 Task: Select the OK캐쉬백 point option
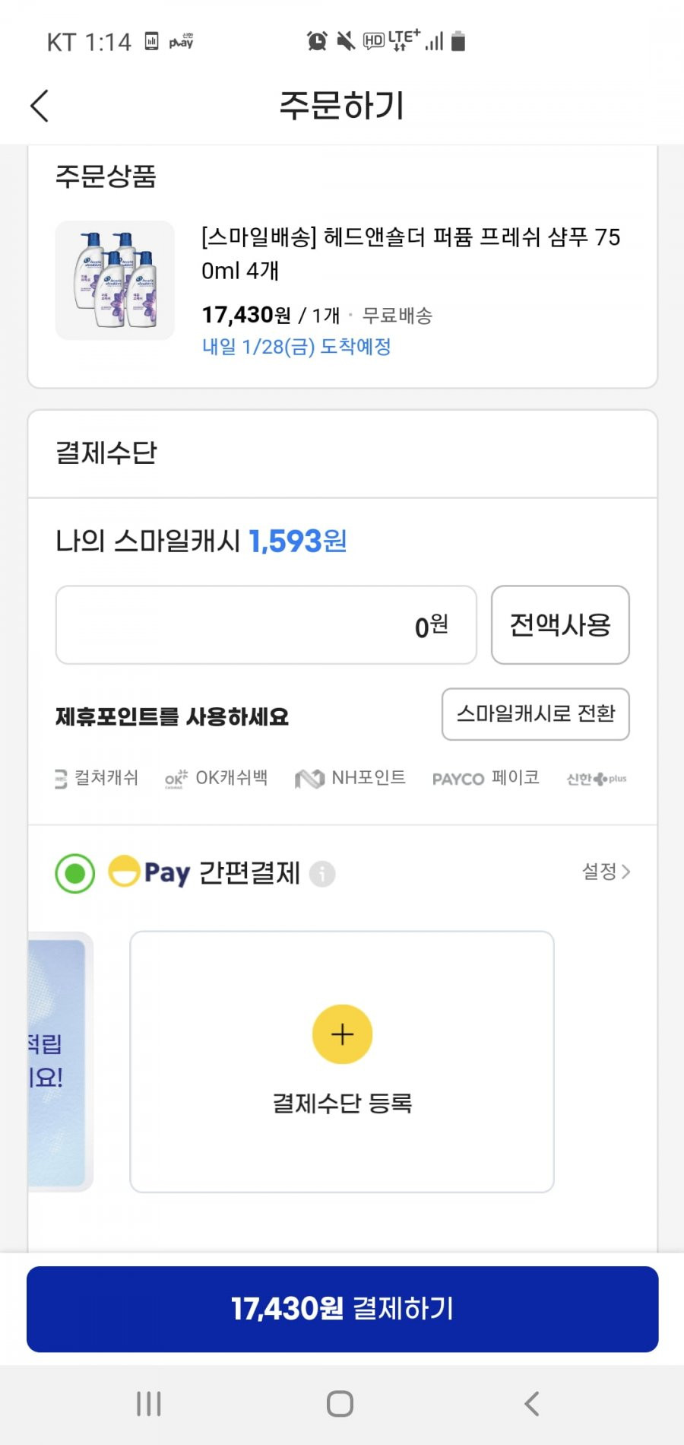point(216,778)
